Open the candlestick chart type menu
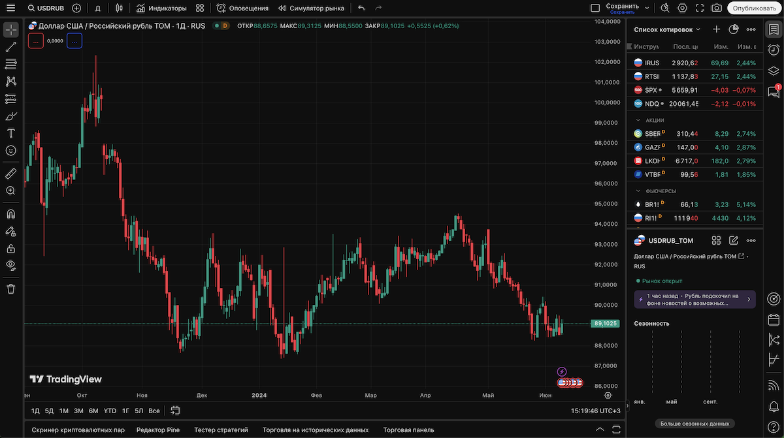Image resolution: width=784 pixels, height=438 pixels. (x=118, y=8)
